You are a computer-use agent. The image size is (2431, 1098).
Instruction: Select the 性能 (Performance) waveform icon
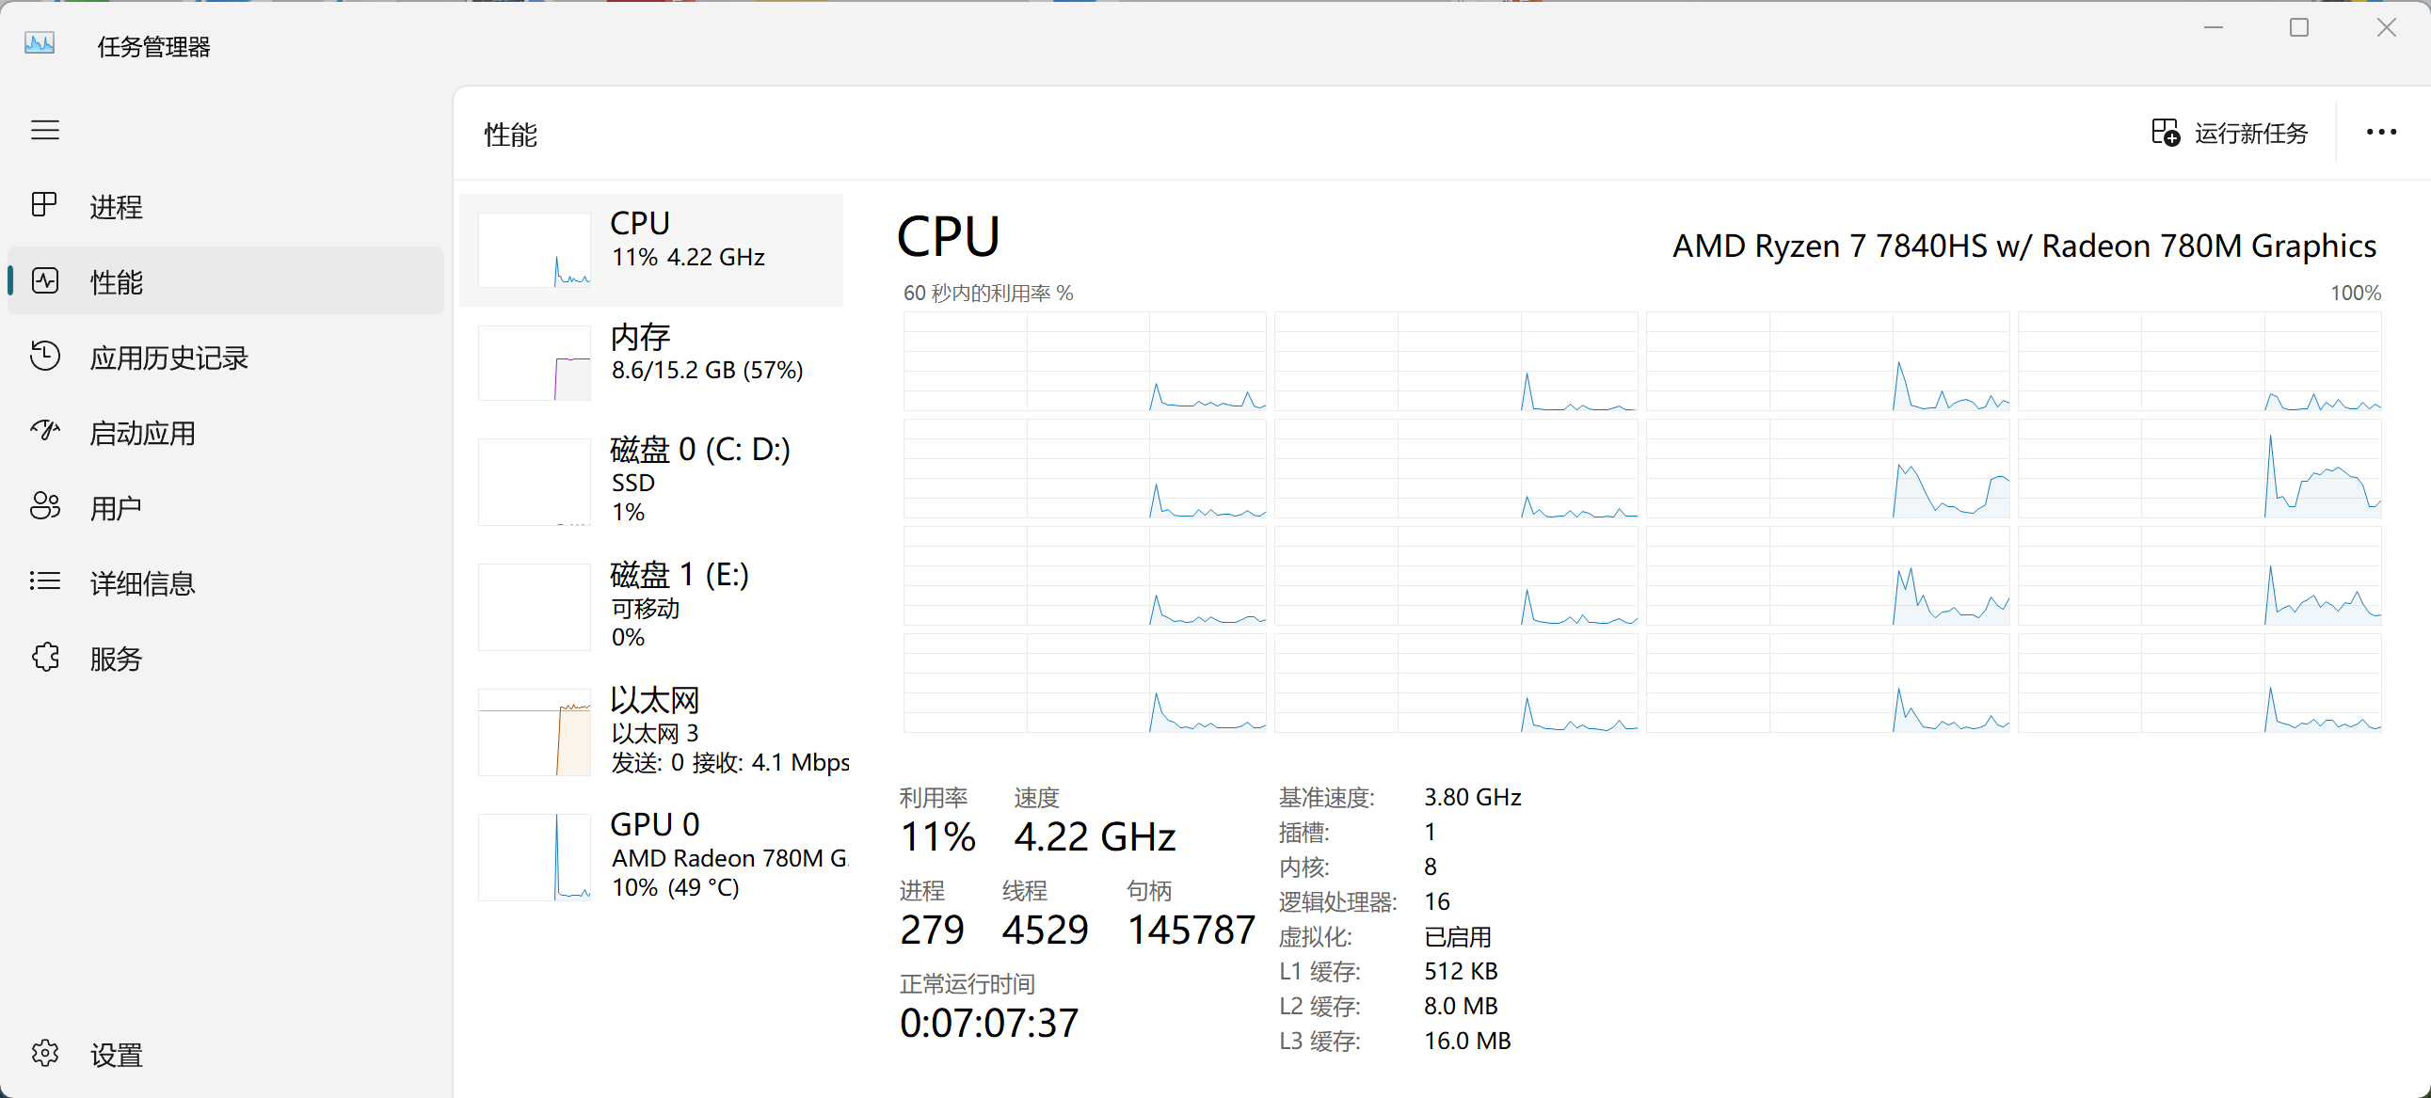pyautogui.click(x=44, y=280)
